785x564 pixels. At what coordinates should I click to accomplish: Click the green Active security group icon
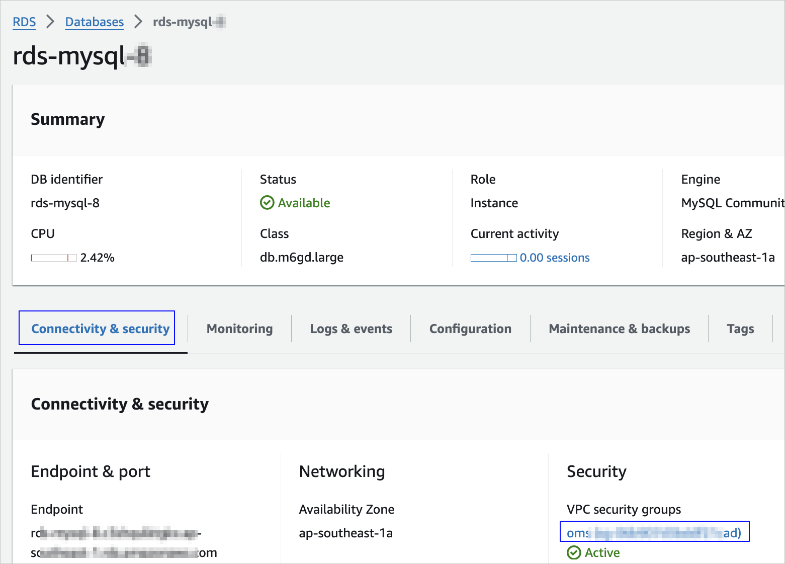[x=573, y=552]
